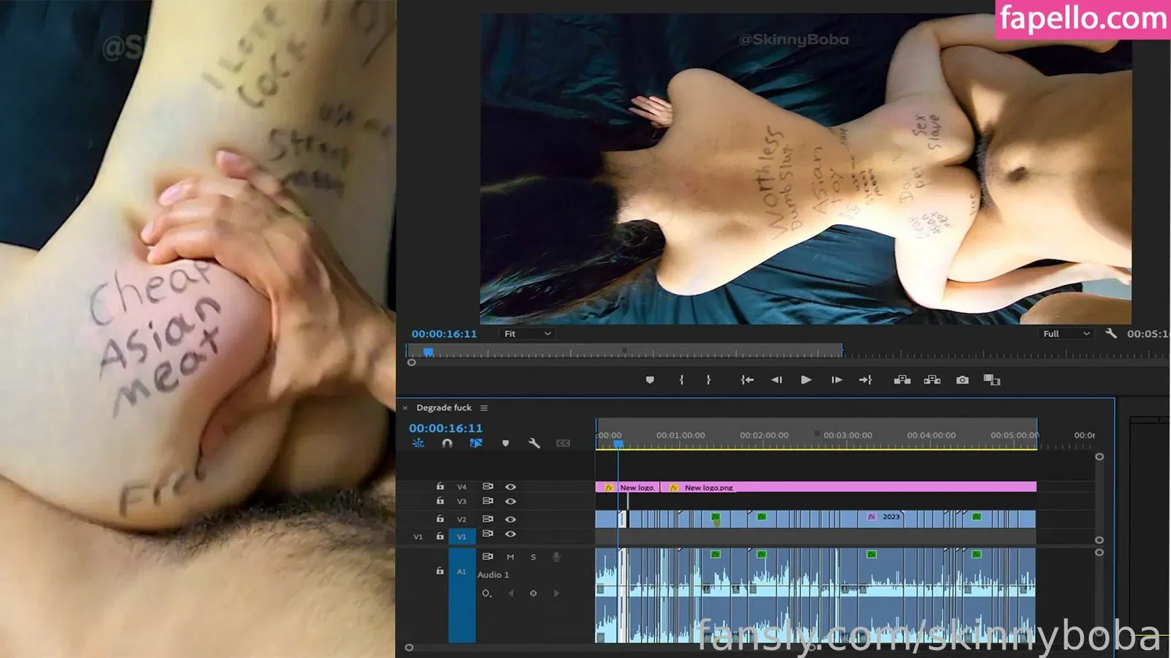Mute the Audio 1 track with M
This screenshot has height=658, width=1171.
point(510,557)
